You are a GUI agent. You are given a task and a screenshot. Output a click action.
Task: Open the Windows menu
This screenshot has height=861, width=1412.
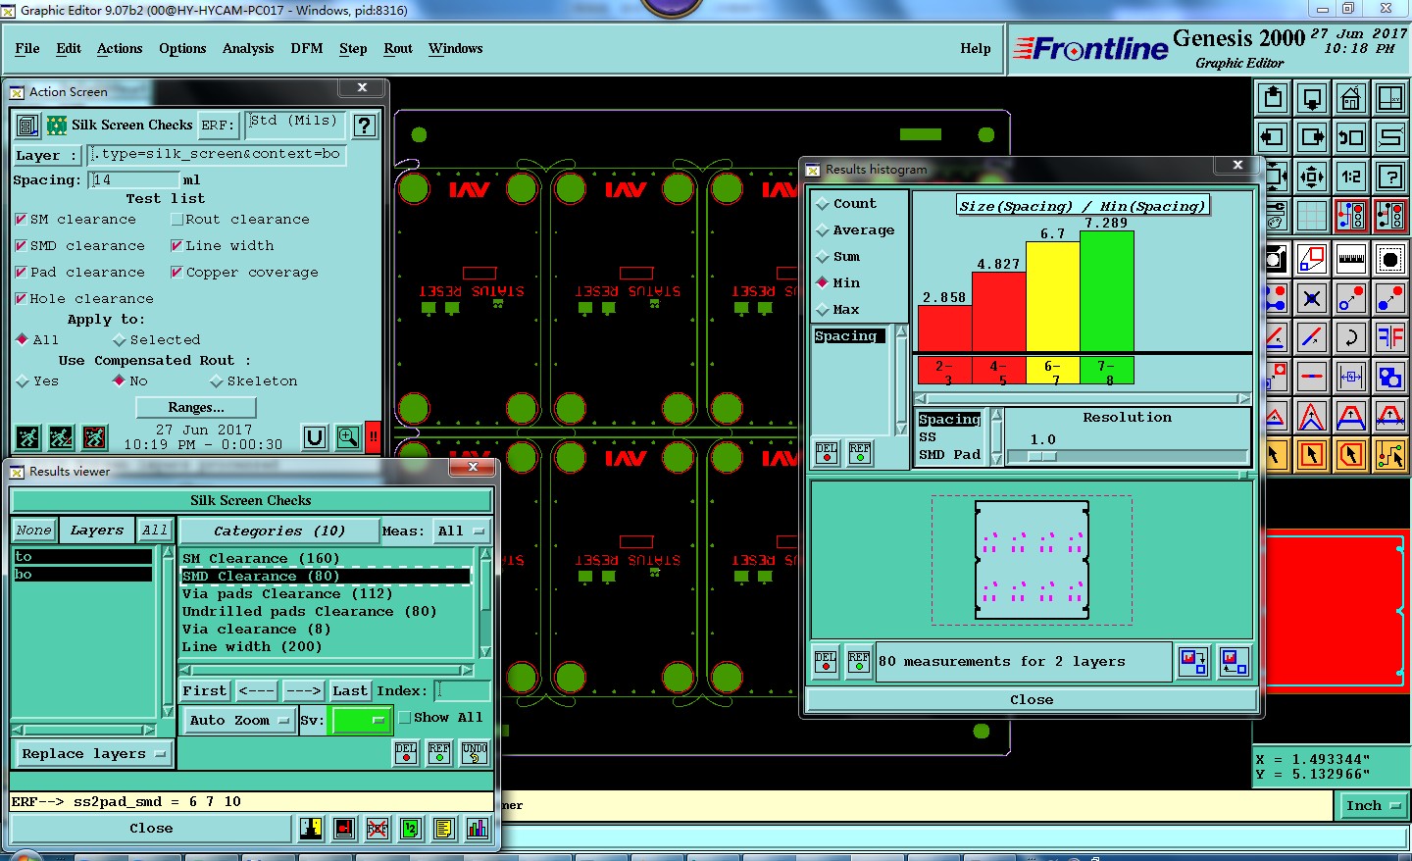pyautogui.click(x=455, y=48)
